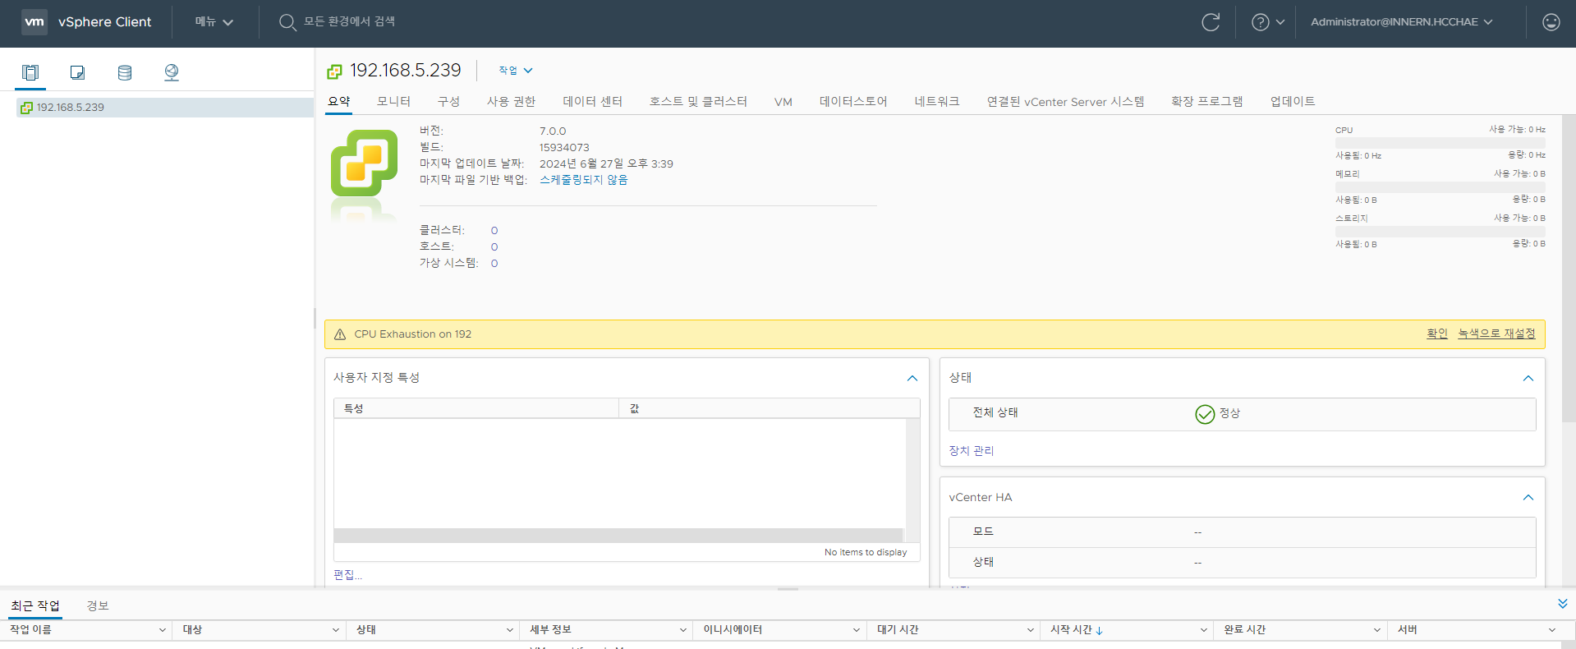The image size is (1576, 649).
Task: Click the vm logo in header
Action: (34, 21)
